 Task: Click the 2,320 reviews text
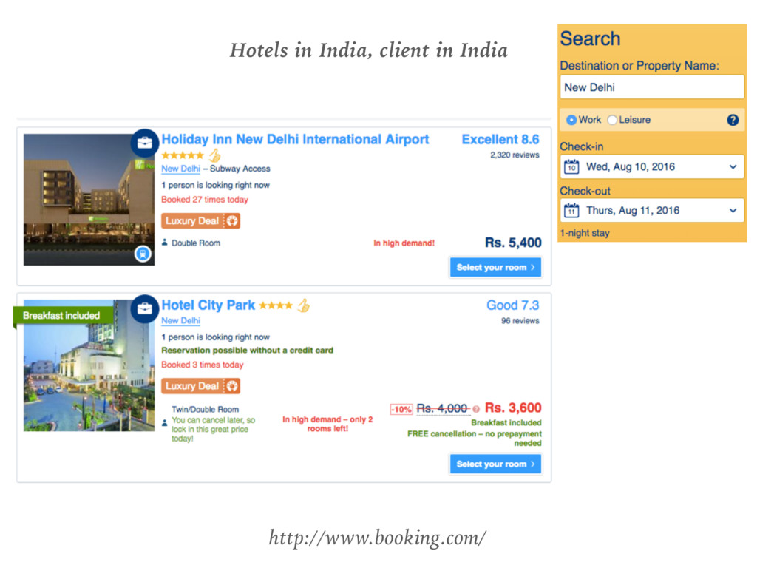click(x=515, y=155)
